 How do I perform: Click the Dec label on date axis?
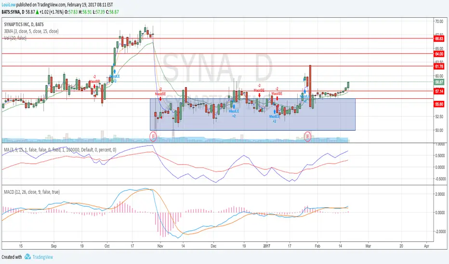pos(213,246)
